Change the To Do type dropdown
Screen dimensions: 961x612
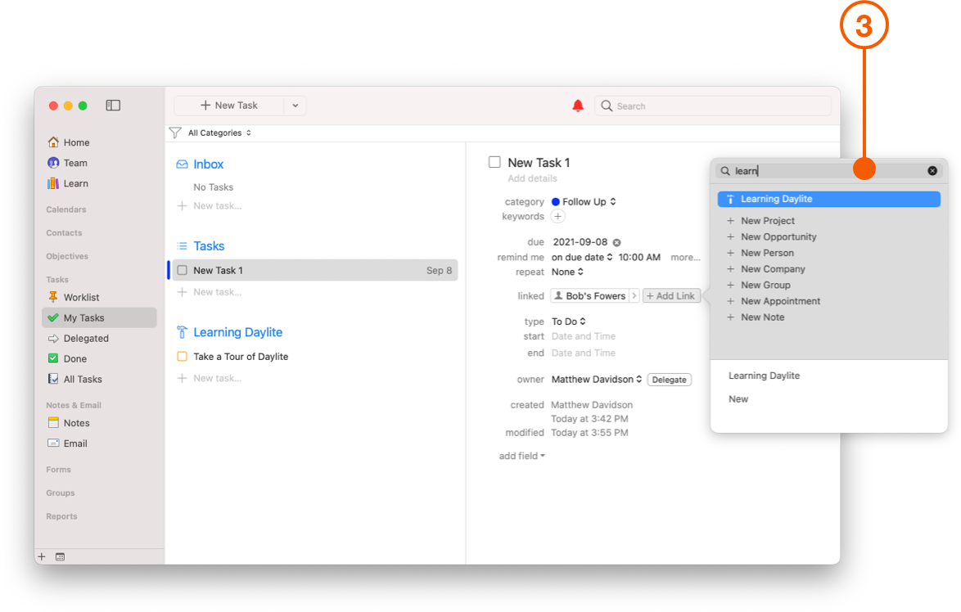(569, 322)
